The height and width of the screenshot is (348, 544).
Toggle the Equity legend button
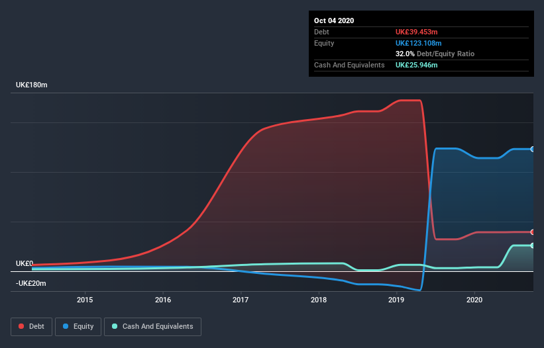click(x=78, y=327)
